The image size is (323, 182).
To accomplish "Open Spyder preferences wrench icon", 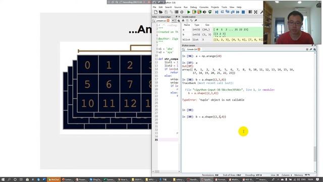I will [261, 12].
